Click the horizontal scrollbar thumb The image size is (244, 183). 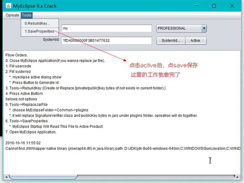[x=43, y=177]
